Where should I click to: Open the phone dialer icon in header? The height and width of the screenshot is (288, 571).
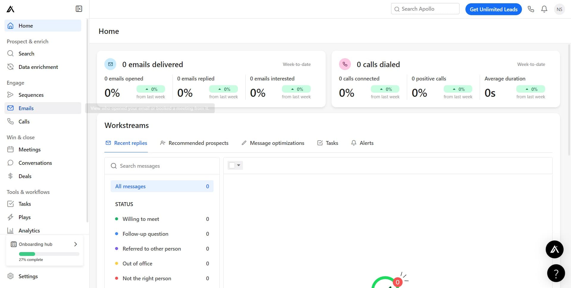pos(531,9)
